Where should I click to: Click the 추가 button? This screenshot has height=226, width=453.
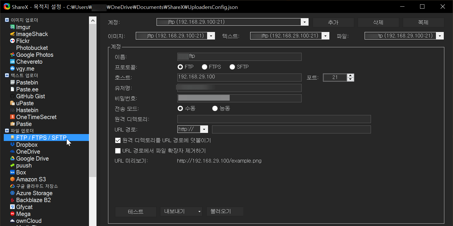tap(333, 22)
